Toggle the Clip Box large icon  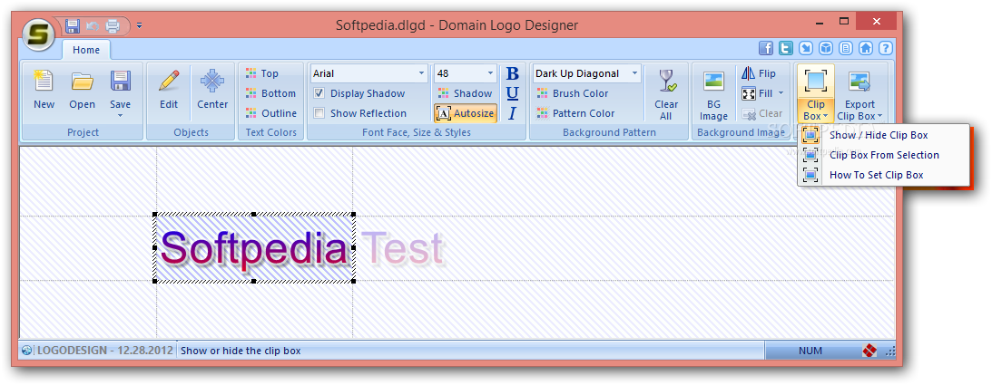[x=816, y=81]
